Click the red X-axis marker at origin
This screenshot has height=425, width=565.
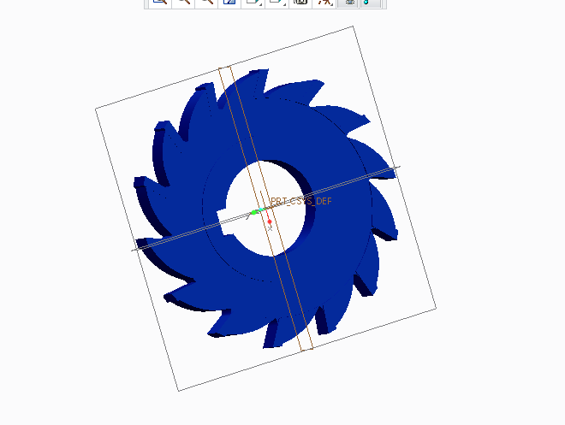(269, 221)
